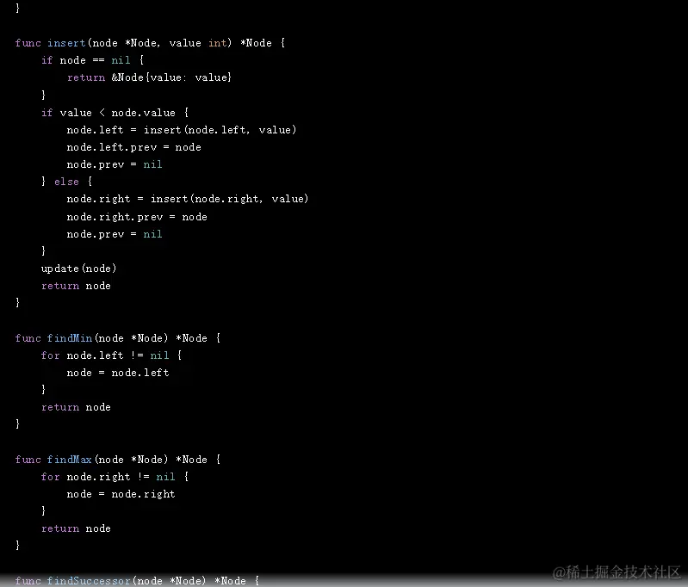Place cursor on 'node.right = insert(node.right, value)'
Viewport: 688px width, 587px height.
click(188, 199)
